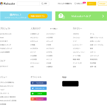
Task: Select the # ファッション tag
Action: (x=35, y=63)
